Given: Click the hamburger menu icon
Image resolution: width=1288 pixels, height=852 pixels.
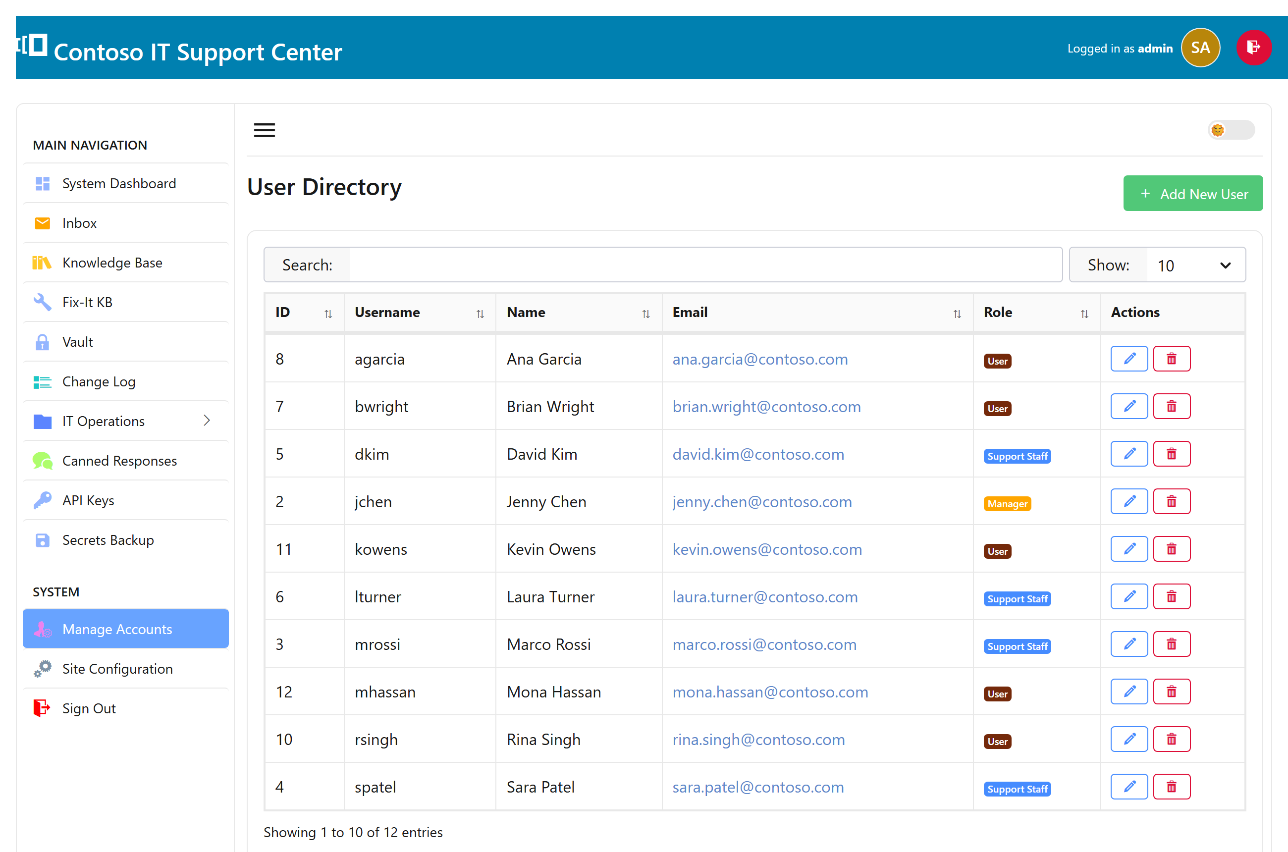Looking at the screenshot, I should click(x=264, y=130).
